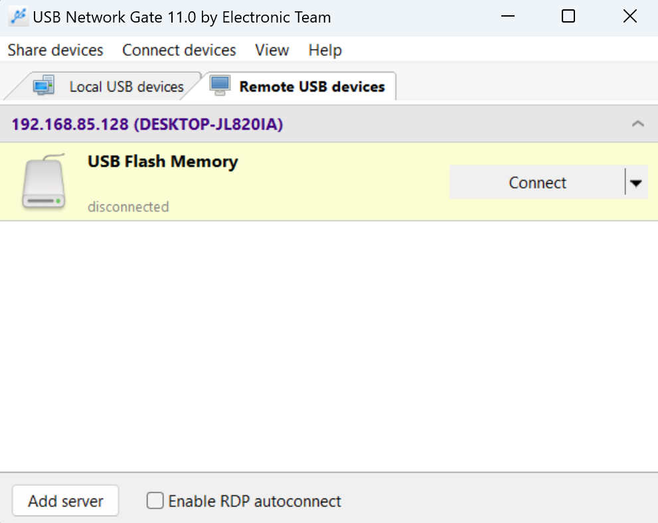Click the USB Network Gate app icon in title bar
Screen dimensions: 658x523
tap(19, 17)
